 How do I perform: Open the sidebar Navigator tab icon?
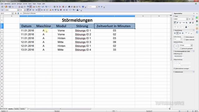click(197, 29)
